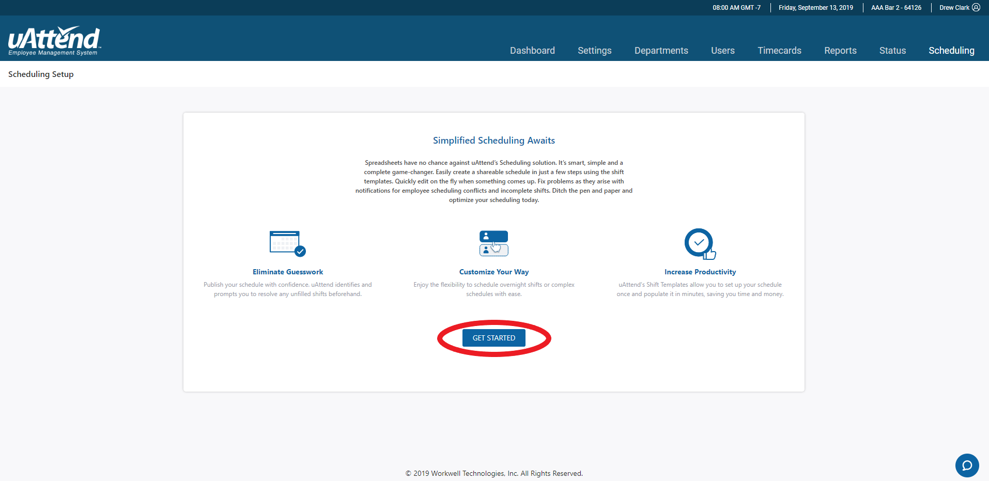Click the AAA Bar 2 - 64126 account label
This screenshot has width=989, height=481.
click(896, 8)
